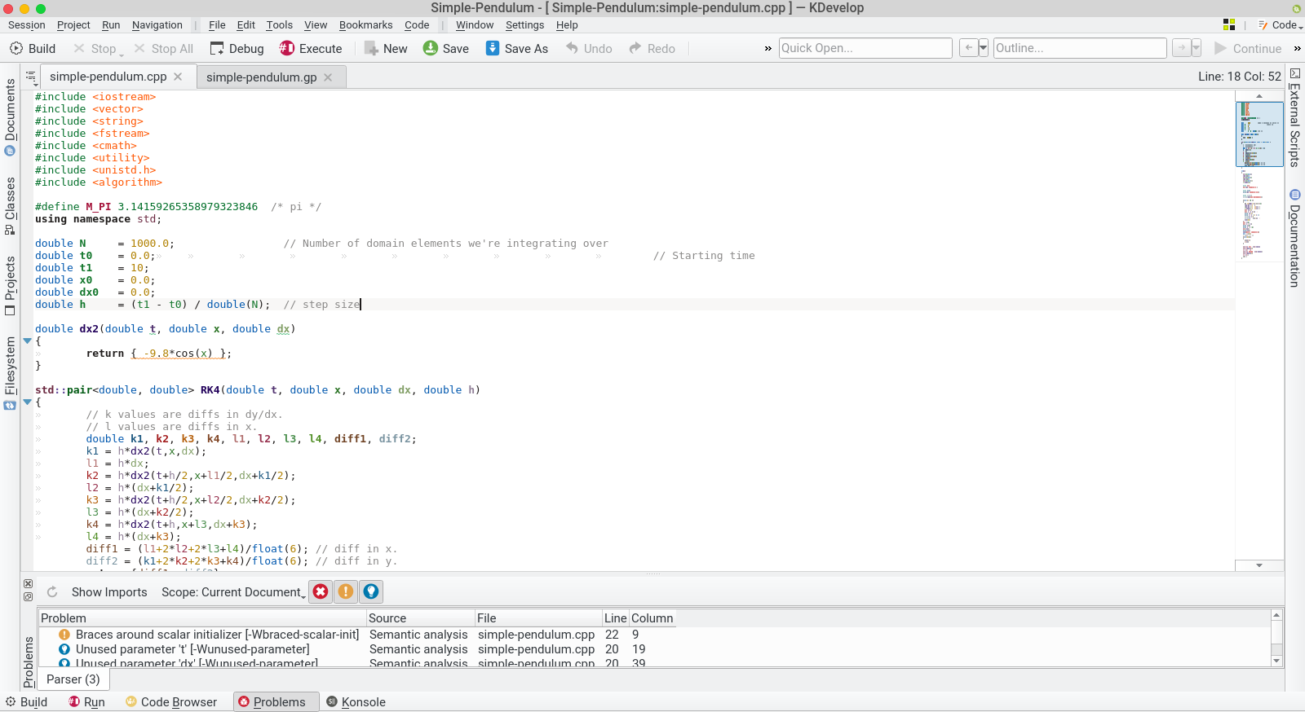
Task: Open Scope: Current Document dropdown
Action: (x=233, y=592)
